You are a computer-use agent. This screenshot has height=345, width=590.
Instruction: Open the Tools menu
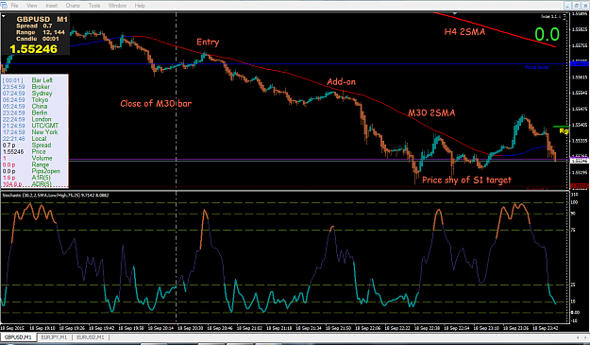pyautogui.click(x=94, y=6)
